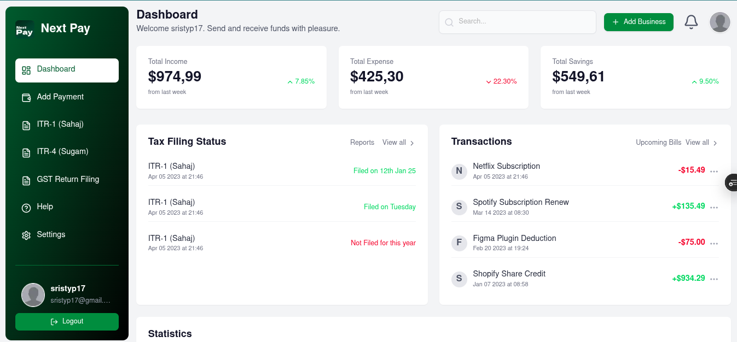Click sidebar user avatar for sristyp17
The image size is (737, 342).
[x=33, y=294]
